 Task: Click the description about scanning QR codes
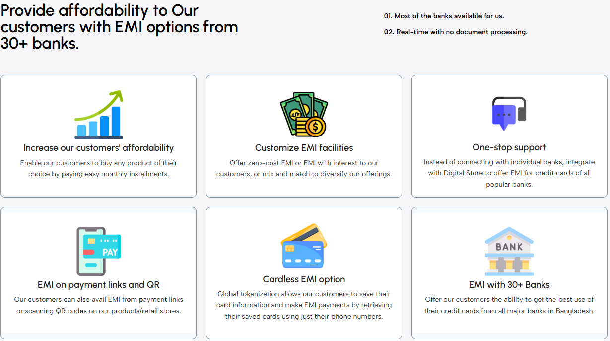[98, 305]
